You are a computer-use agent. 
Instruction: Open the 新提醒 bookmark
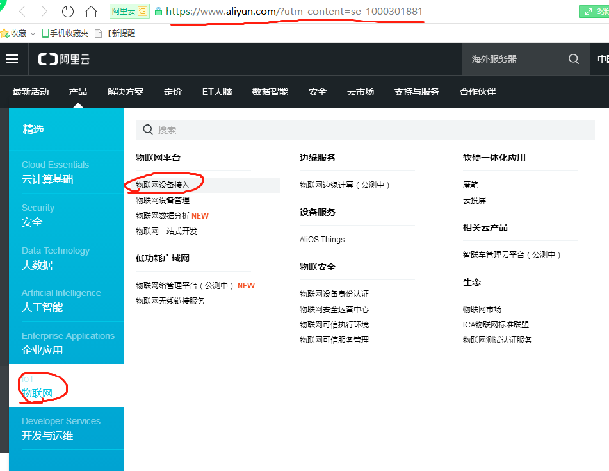coord(115,33)
